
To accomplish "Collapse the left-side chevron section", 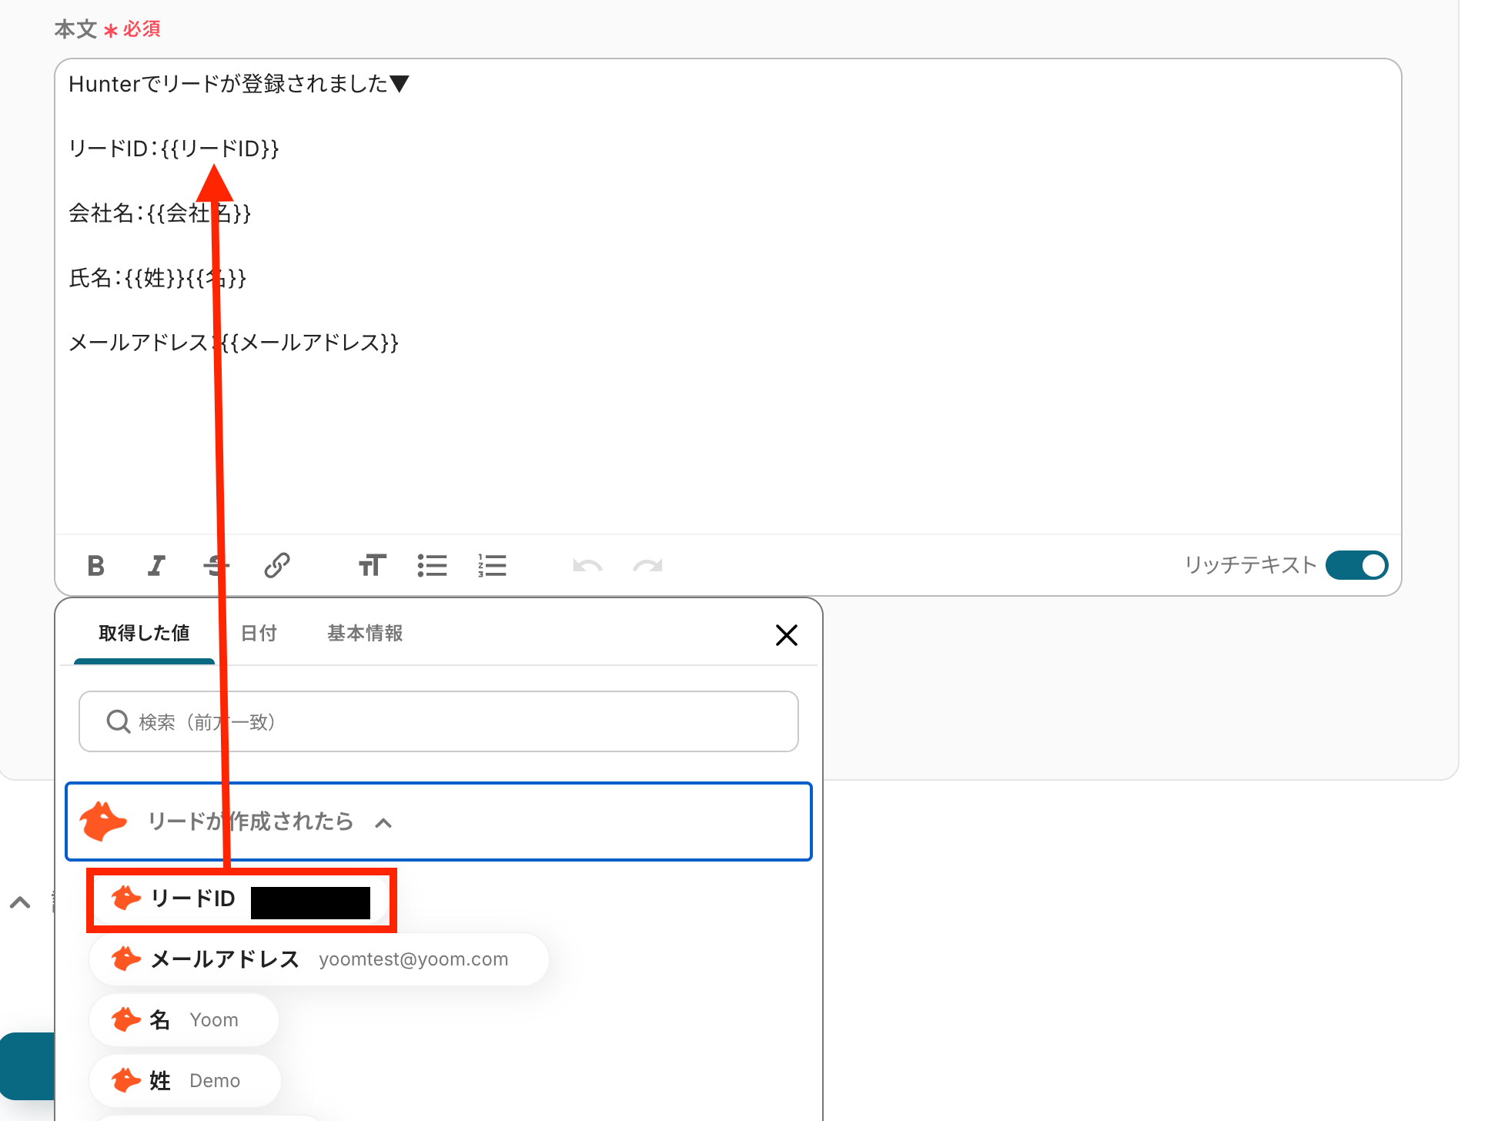I will pos(20,902).
